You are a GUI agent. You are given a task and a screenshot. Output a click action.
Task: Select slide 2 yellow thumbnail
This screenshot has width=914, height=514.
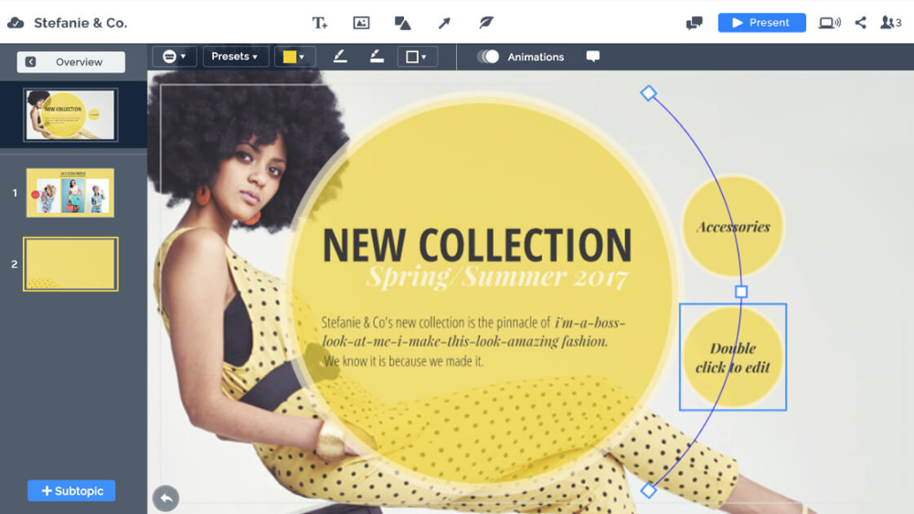(70, 263)
